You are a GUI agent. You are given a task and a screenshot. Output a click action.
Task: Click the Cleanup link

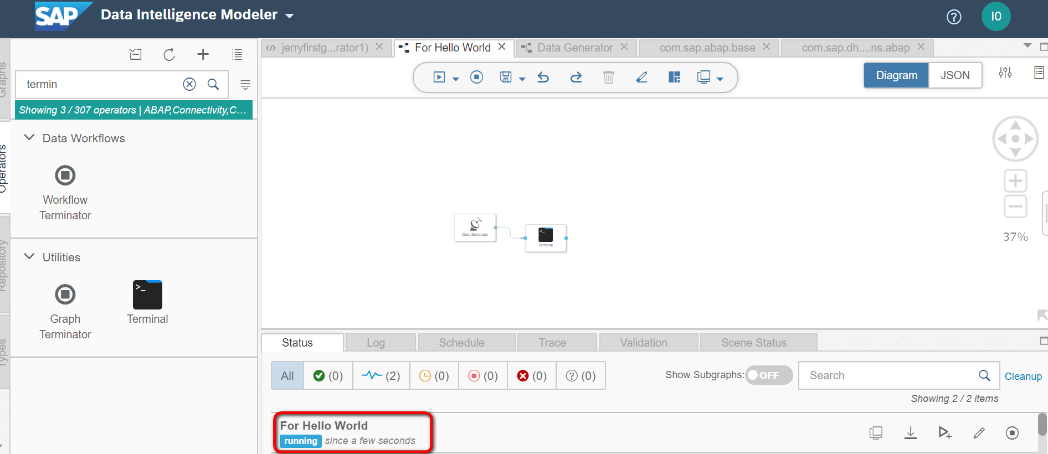point(1023,376)
